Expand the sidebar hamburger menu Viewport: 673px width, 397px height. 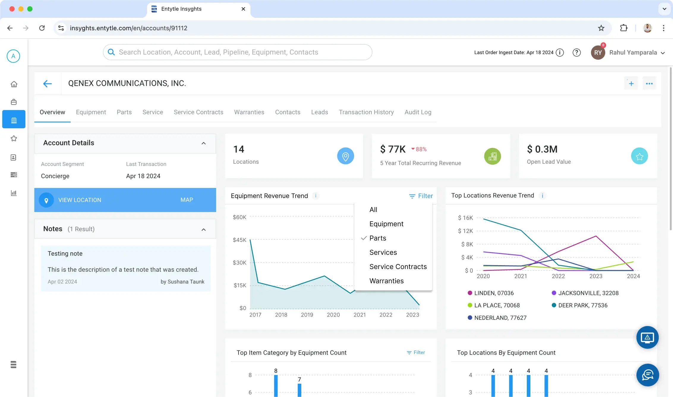pyautogui.click(x=13, y=364)
